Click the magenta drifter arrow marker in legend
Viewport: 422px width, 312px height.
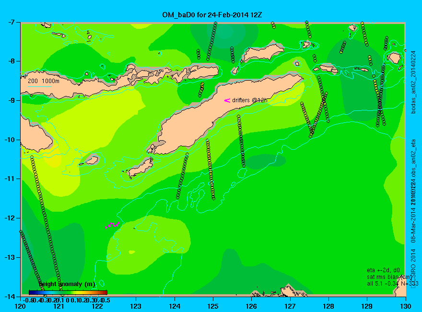[x=227, y=100]
